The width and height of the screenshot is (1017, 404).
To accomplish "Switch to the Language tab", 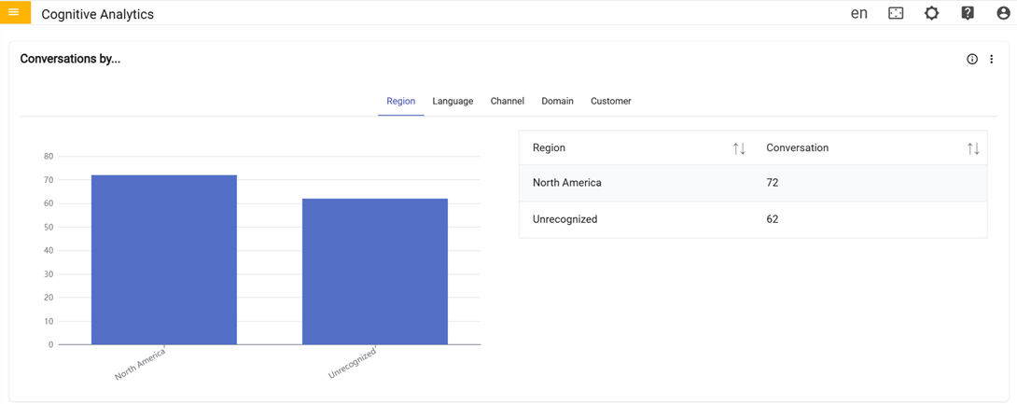I will pyautogui.click(x=453, y=101).
